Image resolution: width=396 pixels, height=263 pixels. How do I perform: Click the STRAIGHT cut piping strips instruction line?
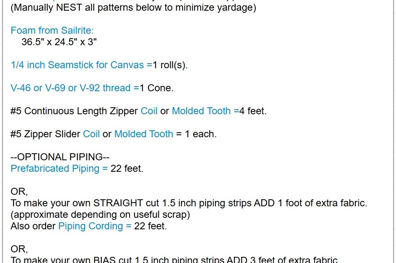pos(189,203)
